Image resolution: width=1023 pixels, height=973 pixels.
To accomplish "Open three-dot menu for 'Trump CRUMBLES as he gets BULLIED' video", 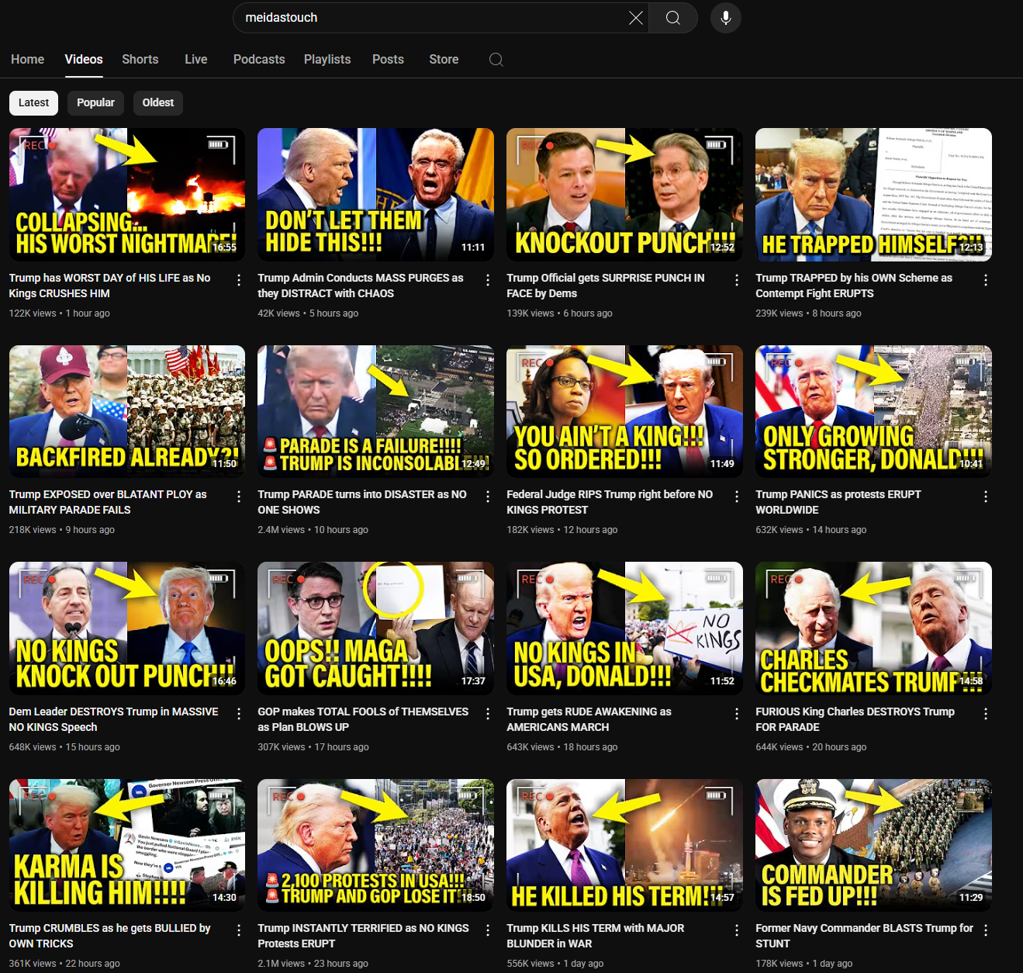I will click(x=239, y=930).
